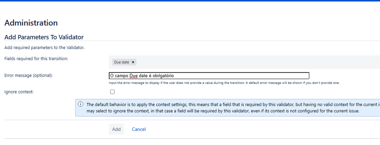Screen dimensions: 380x145
Task: Cancel adding the validator parameters
Action: point(138,129)
